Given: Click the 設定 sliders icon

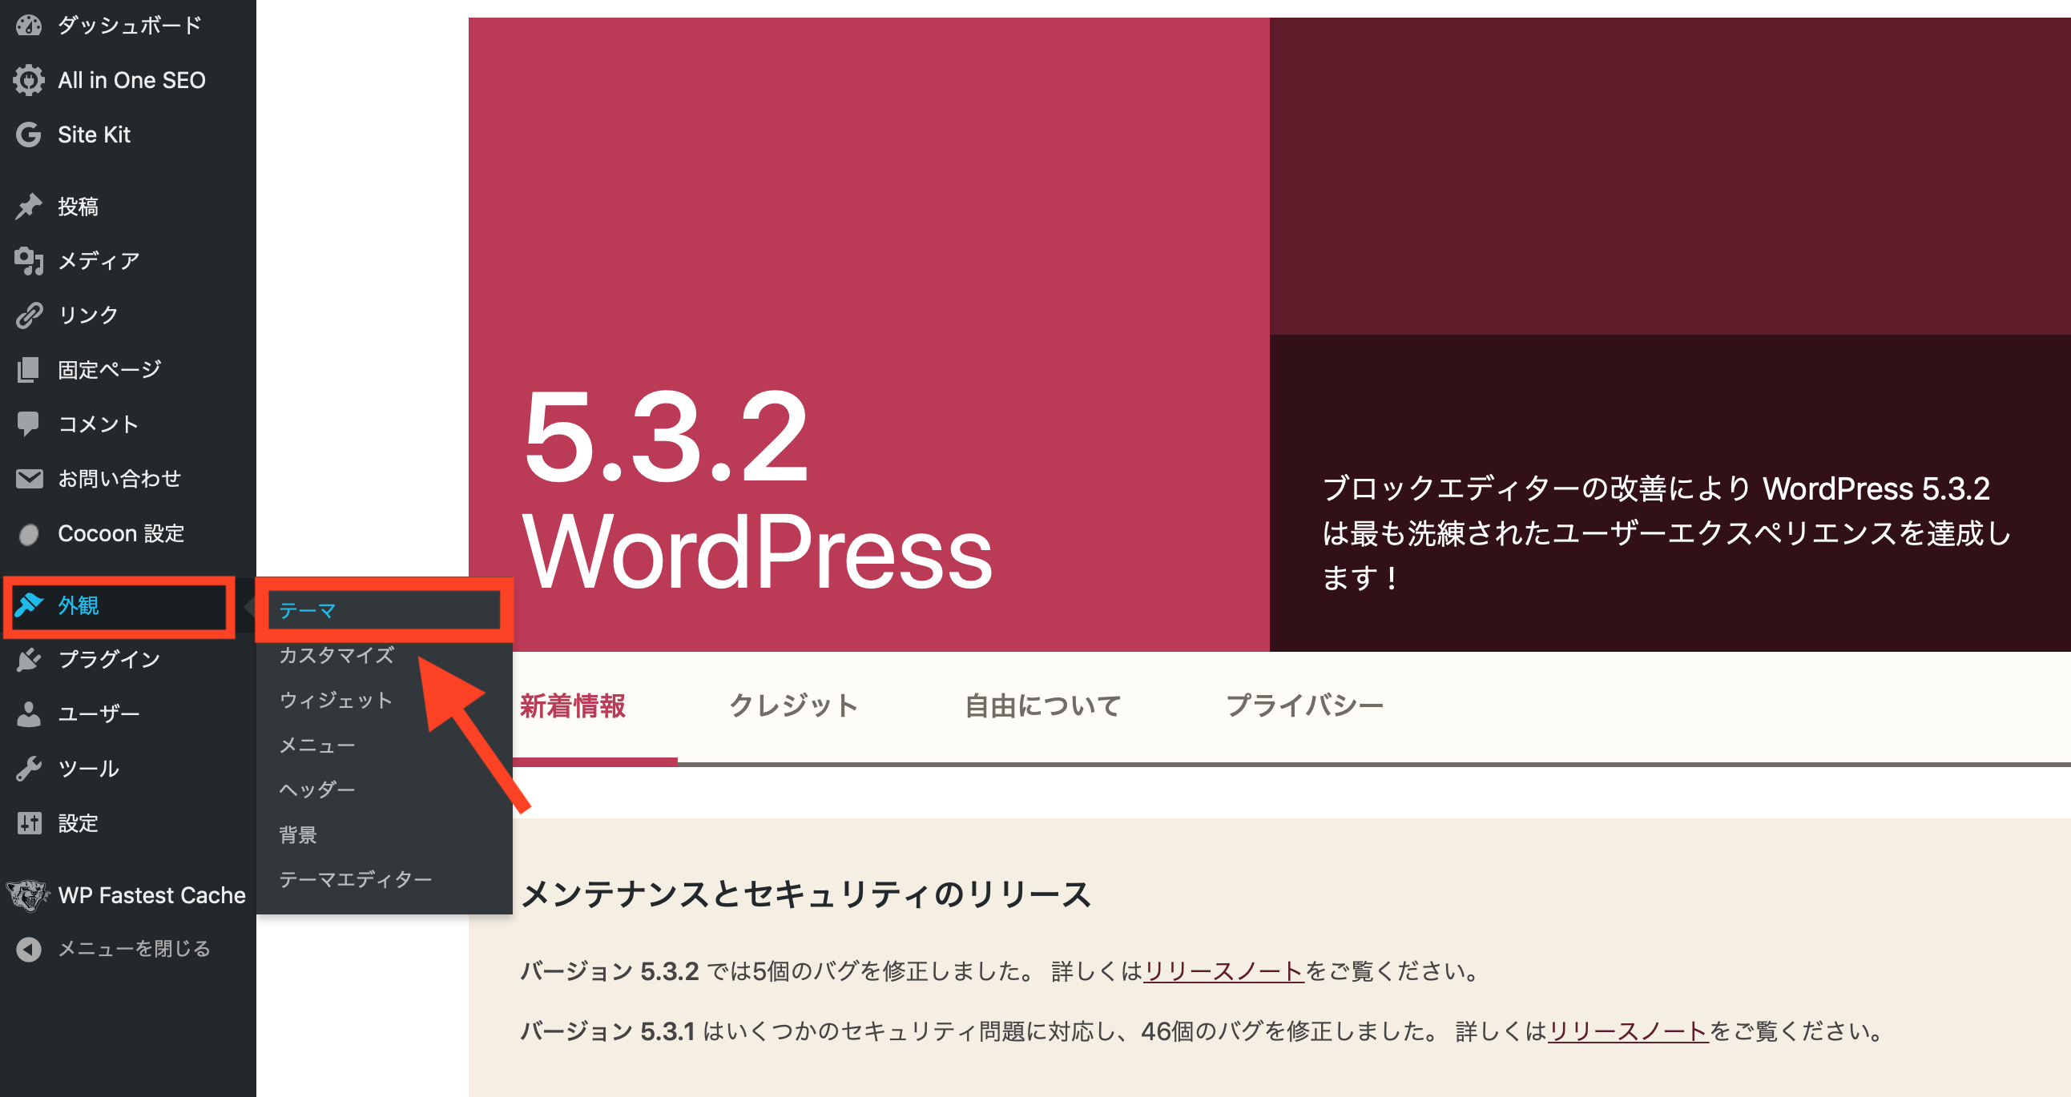Looking at the screenshot, I should [x=29, y=823].
